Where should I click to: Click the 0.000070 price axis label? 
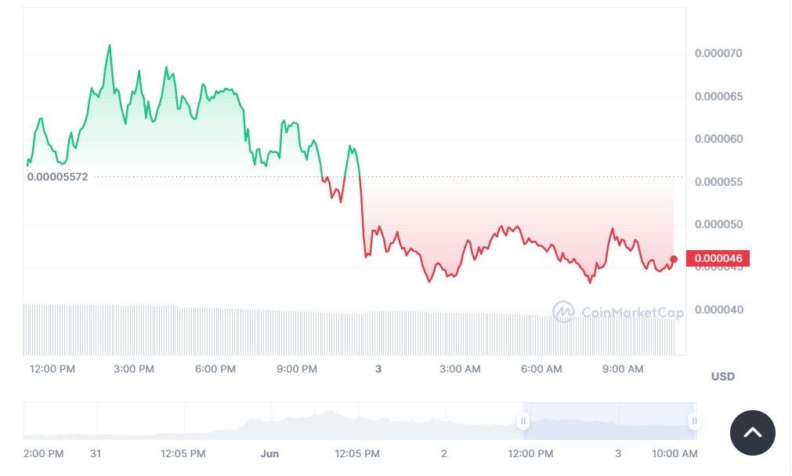[718, 54]
